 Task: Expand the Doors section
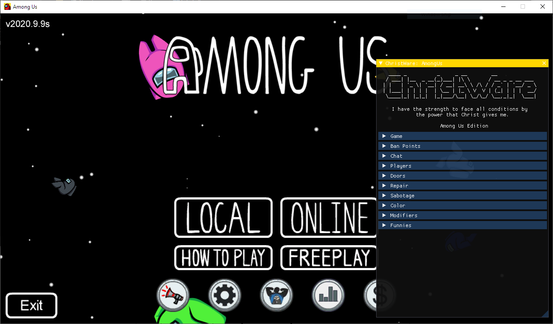point(462,176)
